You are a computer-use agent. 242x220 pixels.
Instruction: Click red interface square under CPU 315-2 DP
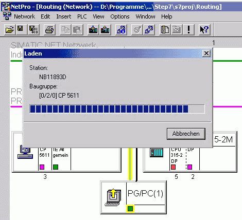174,167
